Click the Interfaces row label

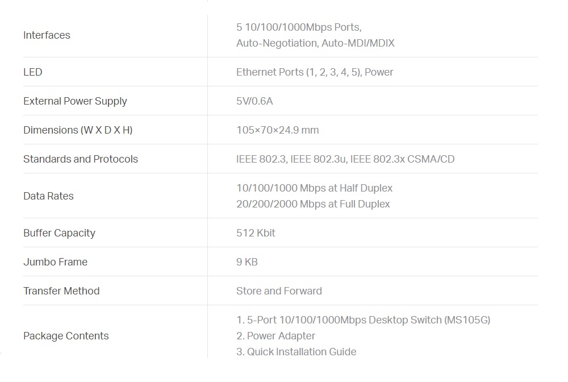(47, 35)
